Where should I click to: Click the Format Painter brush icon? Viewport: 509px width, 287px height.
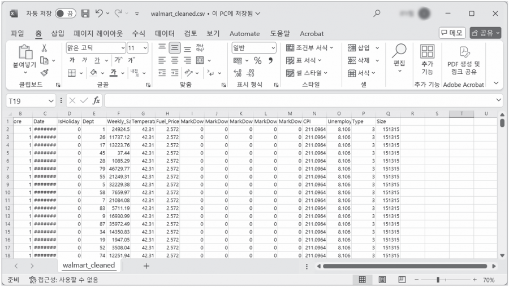point(45,73)
